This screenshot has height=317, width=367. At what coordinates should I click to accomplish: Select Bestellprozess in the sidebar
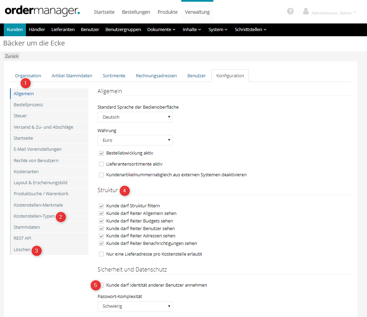pyautogui.click(x=28, y=105)
